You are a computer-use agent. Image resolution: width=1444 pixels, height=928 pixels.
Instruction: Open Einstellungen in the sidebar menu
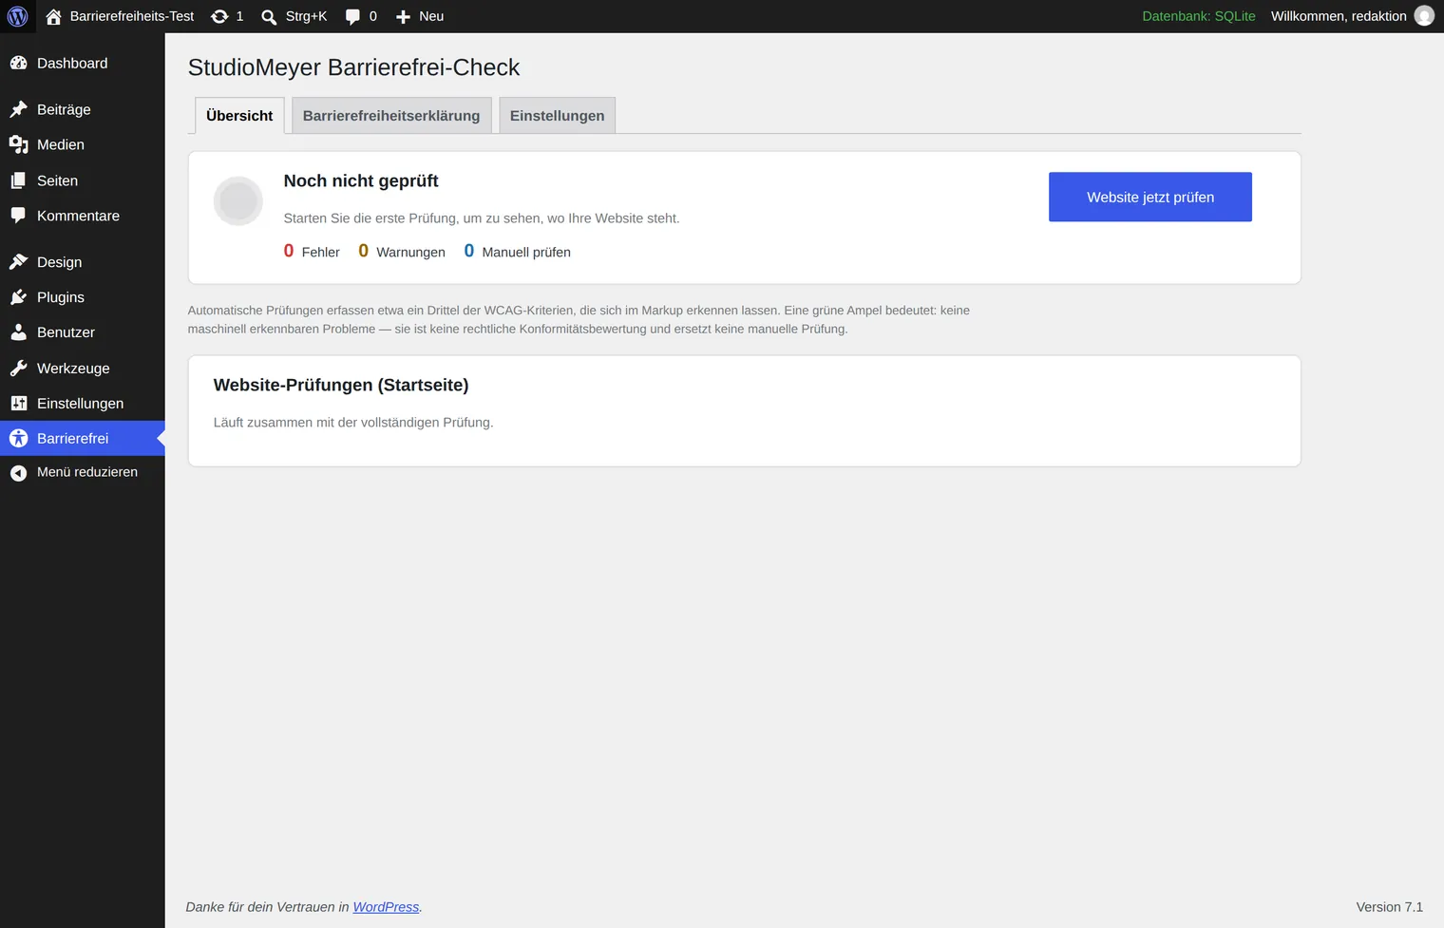coord(83,404)
